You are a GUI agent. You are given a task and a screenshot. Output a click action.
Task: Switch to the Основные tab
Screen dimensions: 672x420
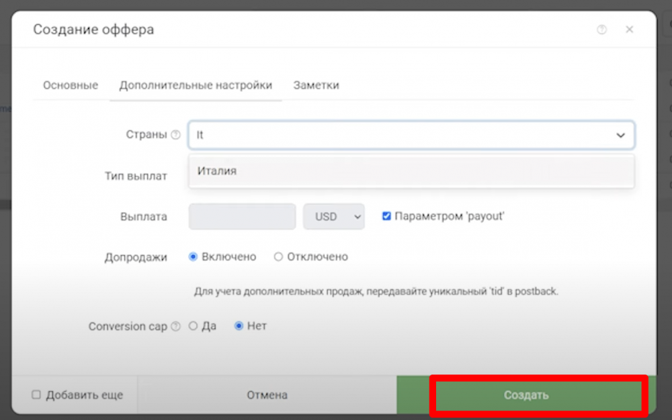[x=71, y=85]
